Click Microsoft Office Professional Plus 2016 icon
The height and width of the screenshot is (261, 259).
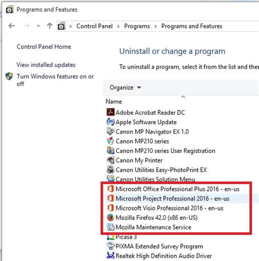pyautogui.click(x=110, y=189)
